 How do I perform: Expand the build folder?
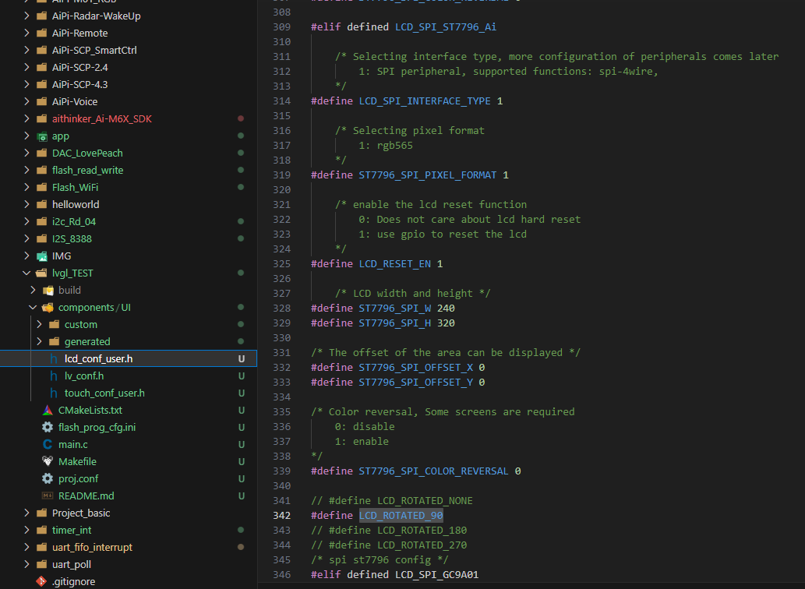[33, 290]
